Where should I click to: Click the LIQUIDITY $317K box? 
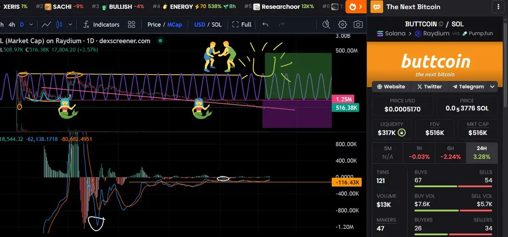tap(392, 129)
